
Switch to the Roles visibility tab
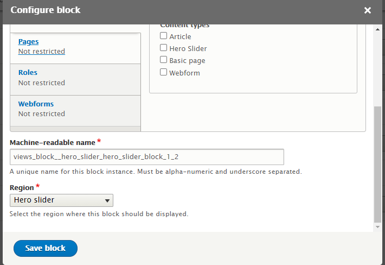click(28, 72)
